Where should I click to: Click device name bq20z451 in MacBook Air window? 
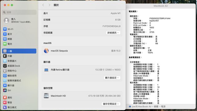[154, 21]
